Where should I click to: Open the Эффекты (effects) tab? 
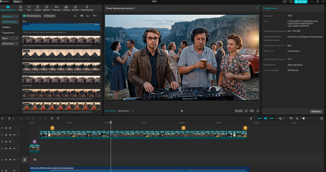click(47, 8)
